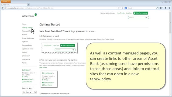Click the 'Current filter:' label
The width and height of the screenshot is (172, 97).
click(x=27, y=88)
